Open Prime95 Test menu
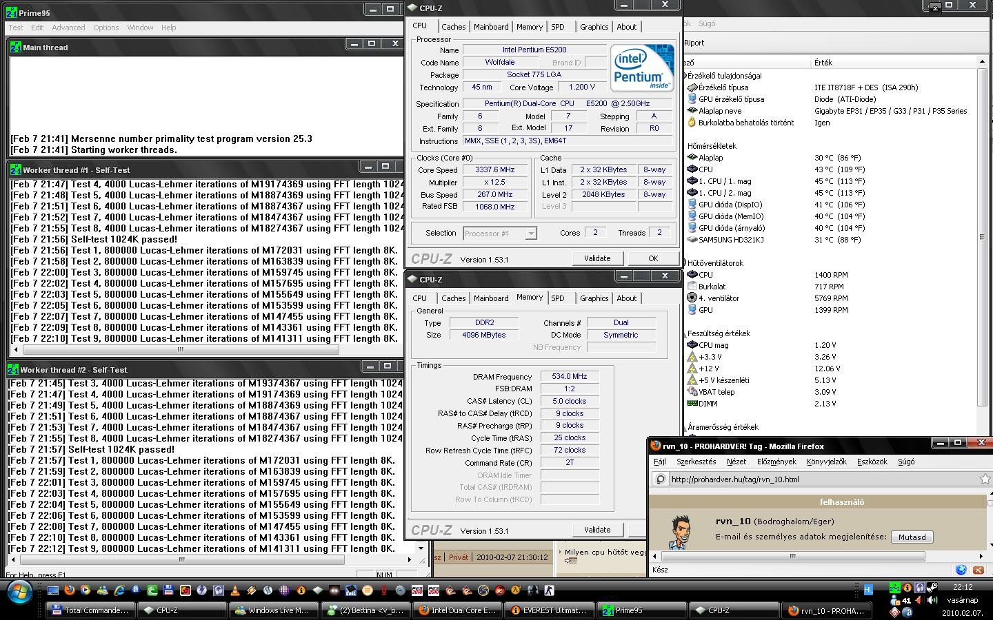 coord(15,28)
